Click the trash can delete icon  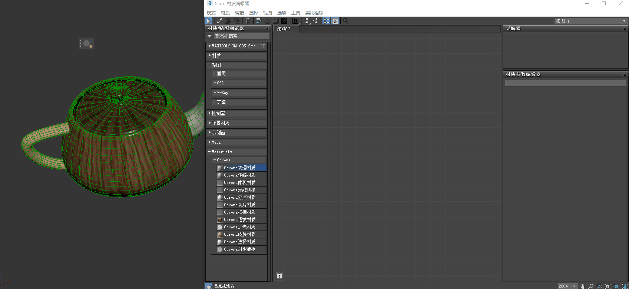(x=248, y=21)
